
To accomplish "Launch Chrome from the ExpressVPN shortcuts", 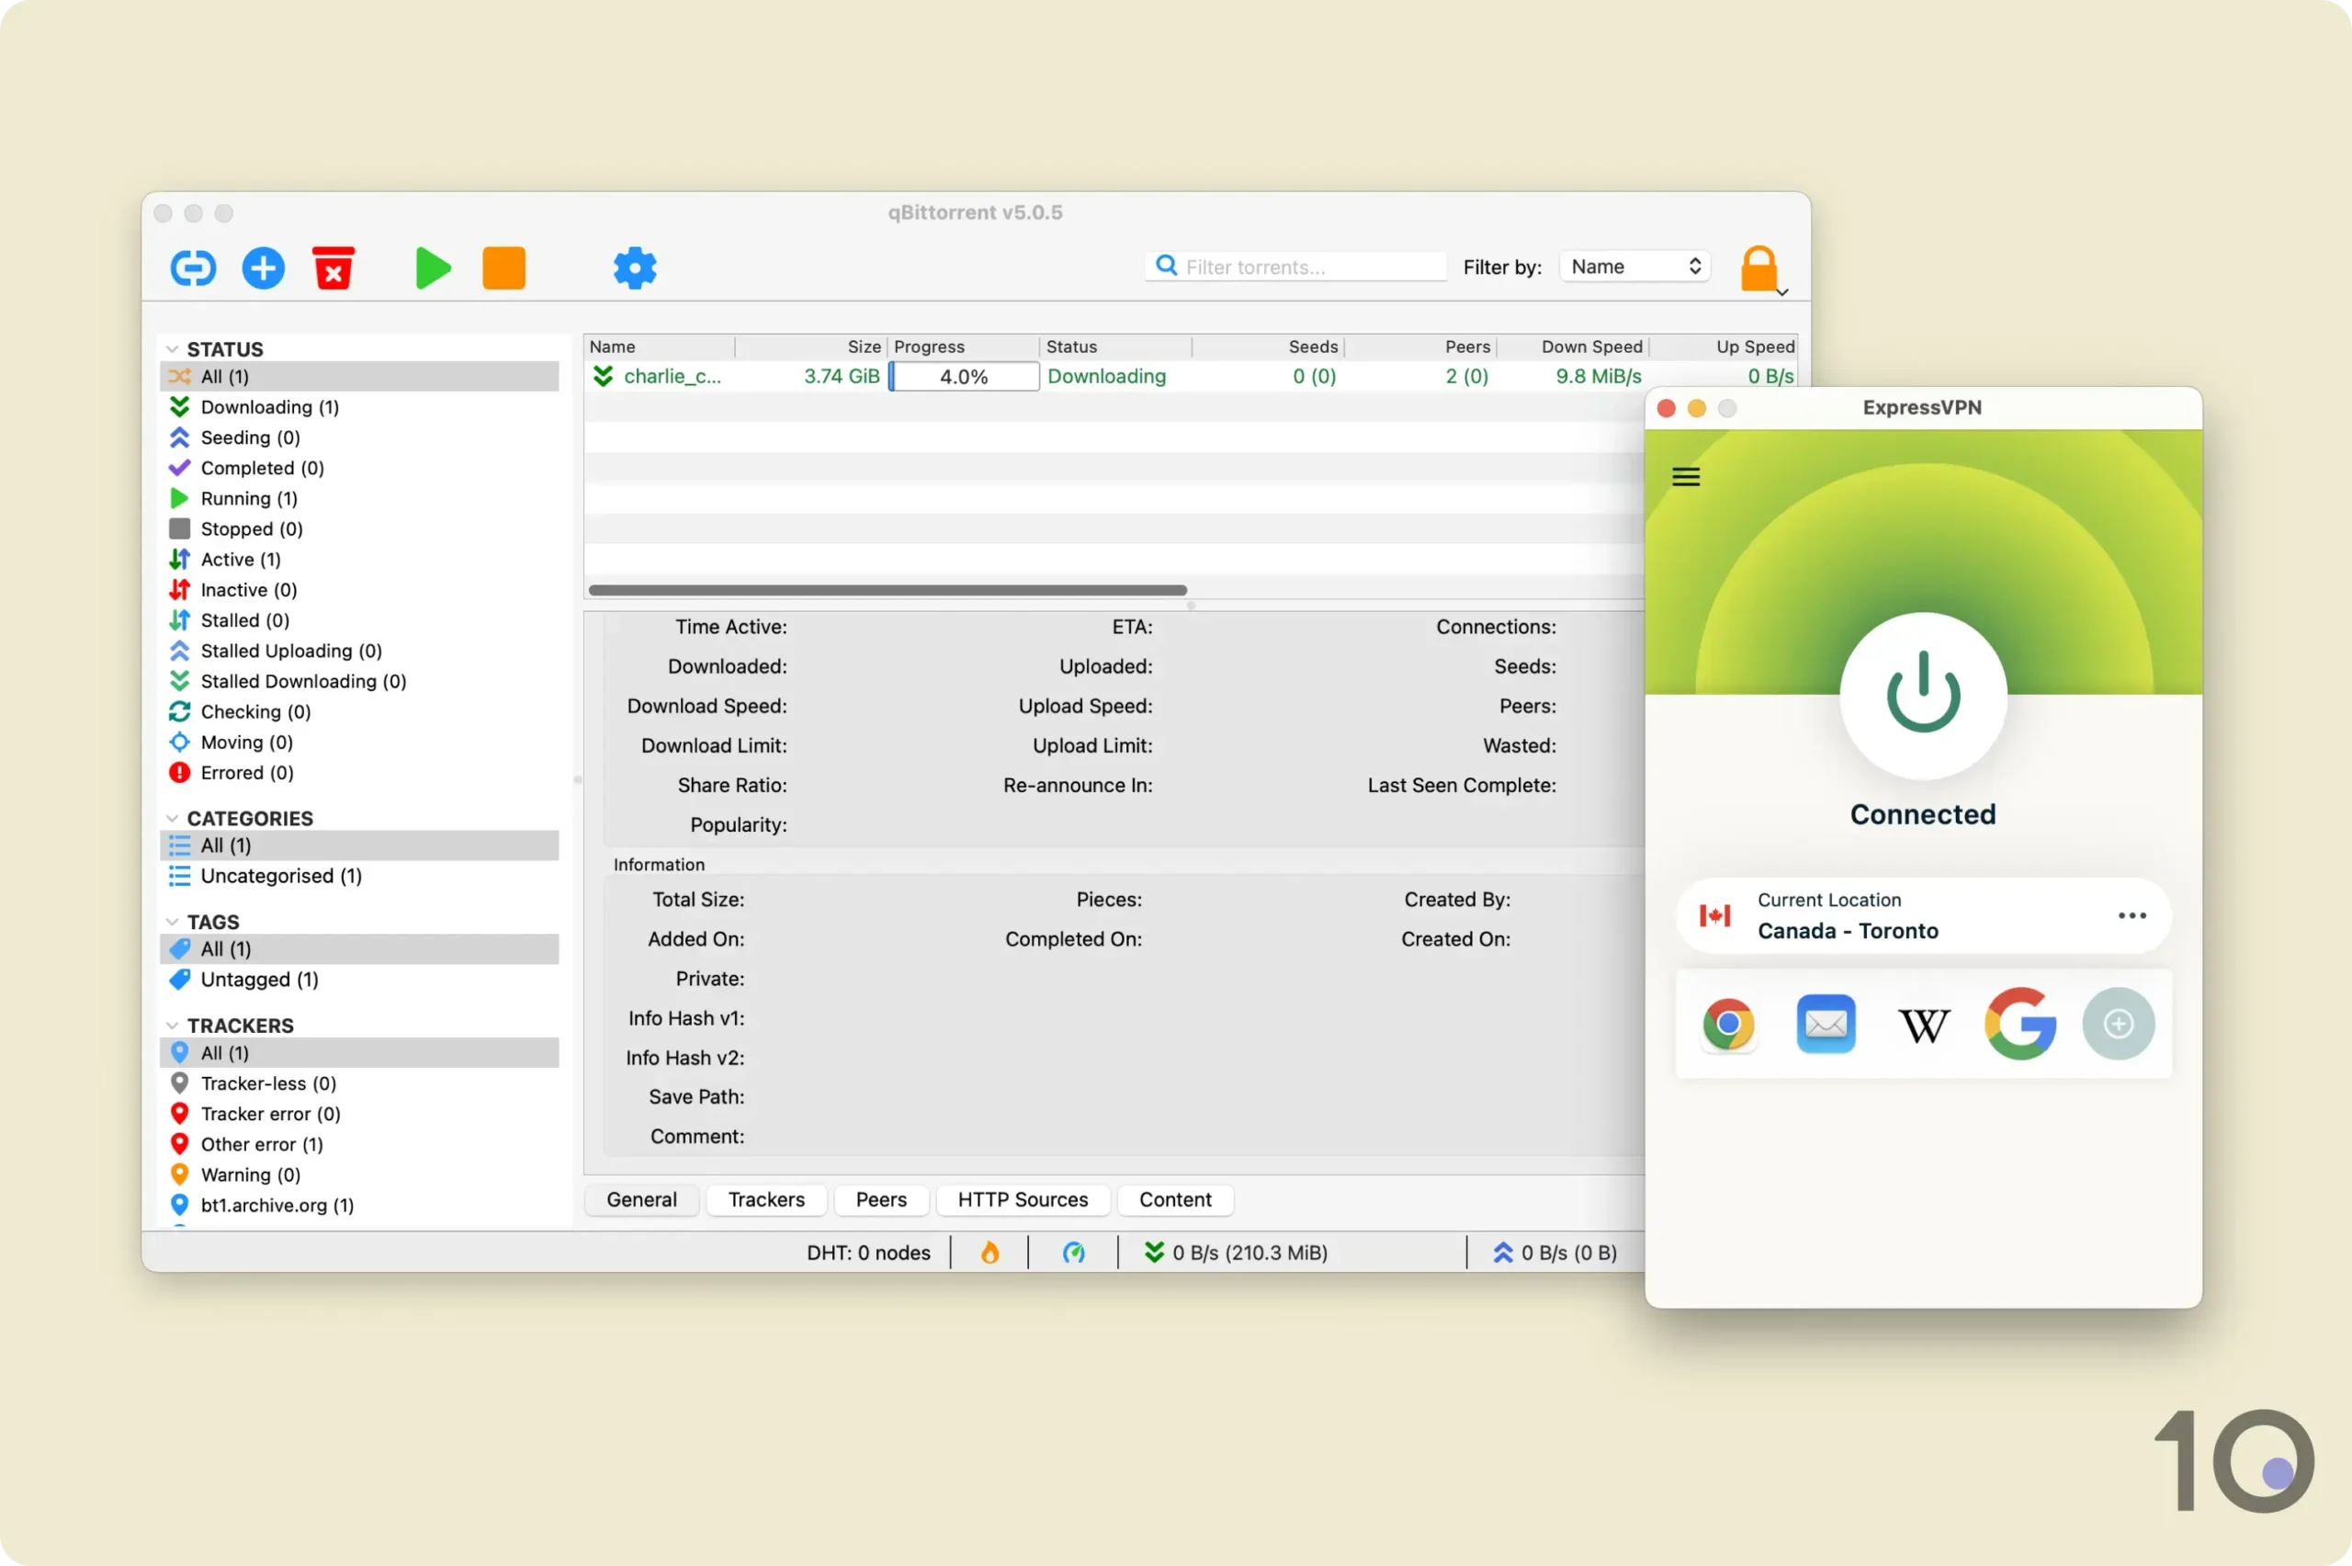I will tap(1728, 1024).
